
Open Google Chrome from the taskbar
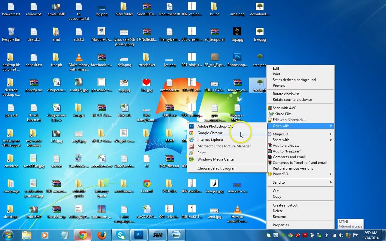83,235
